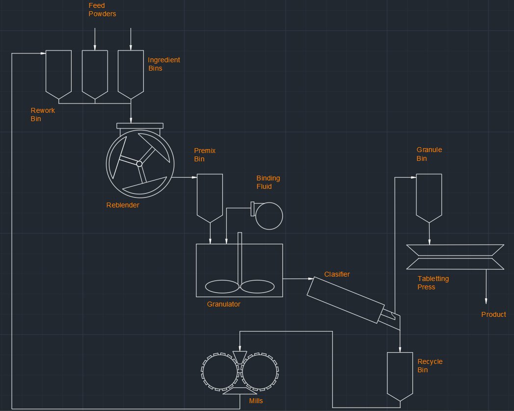Click the binding fluid pump circle
This screenshot has height=411, width=514.
click(x=269, y=216)
